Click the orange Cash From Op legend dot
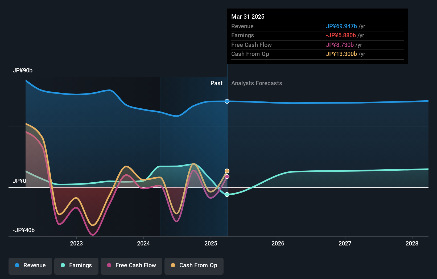437x279 pixels. [173, 265]
